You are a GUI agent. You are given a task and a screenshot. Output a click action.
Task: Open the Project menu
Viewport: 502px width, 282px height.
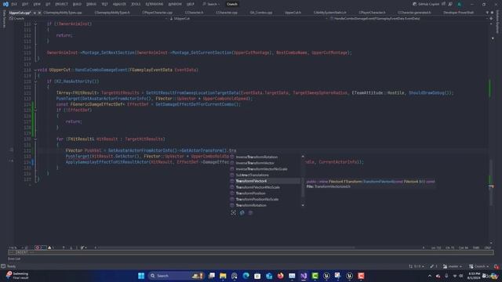click(61, 4)
